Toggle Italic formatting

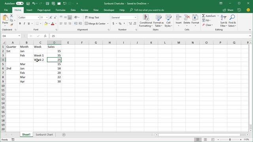click(24, 24)
